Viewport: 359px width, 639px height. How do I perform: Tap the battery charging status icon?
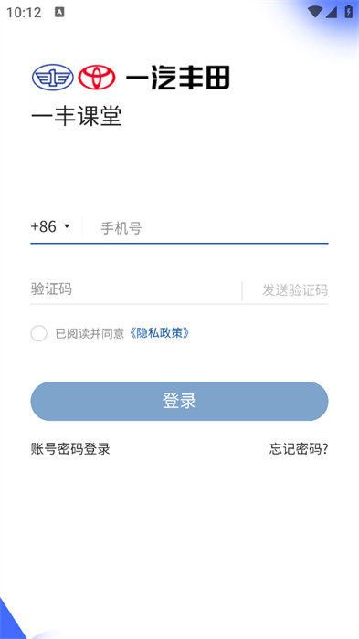pyautogui.click(x=348, y=12)
